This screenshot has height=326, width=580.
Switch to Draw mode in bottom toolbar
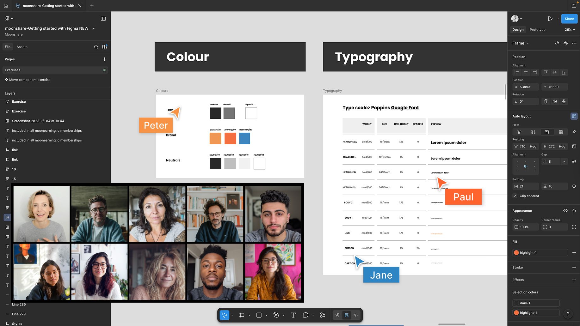pos(337,315)
